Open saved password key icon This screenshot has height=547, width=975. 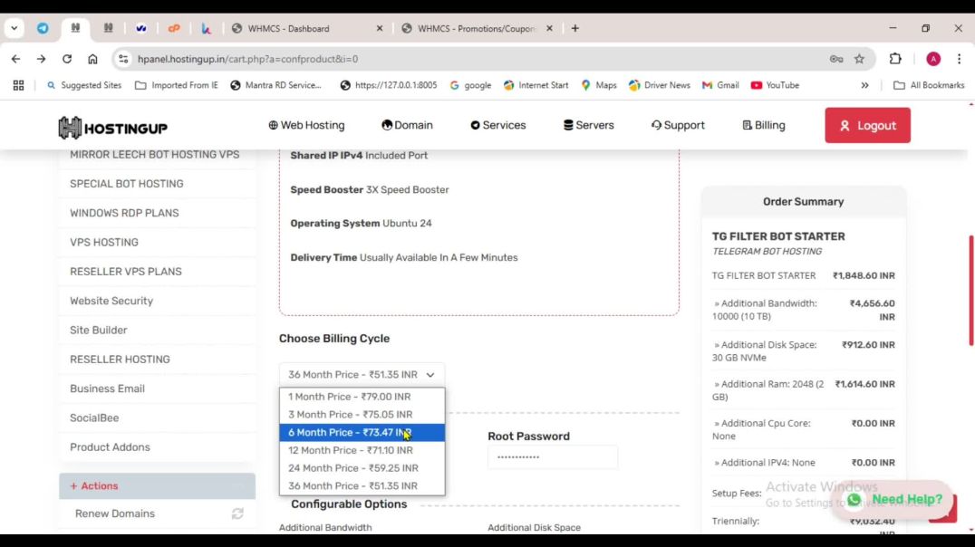836,59
